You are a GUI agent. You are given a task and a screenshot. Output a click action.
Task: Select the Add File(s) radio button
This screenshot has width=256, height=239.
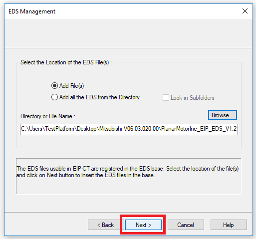(x=54, y=86)
